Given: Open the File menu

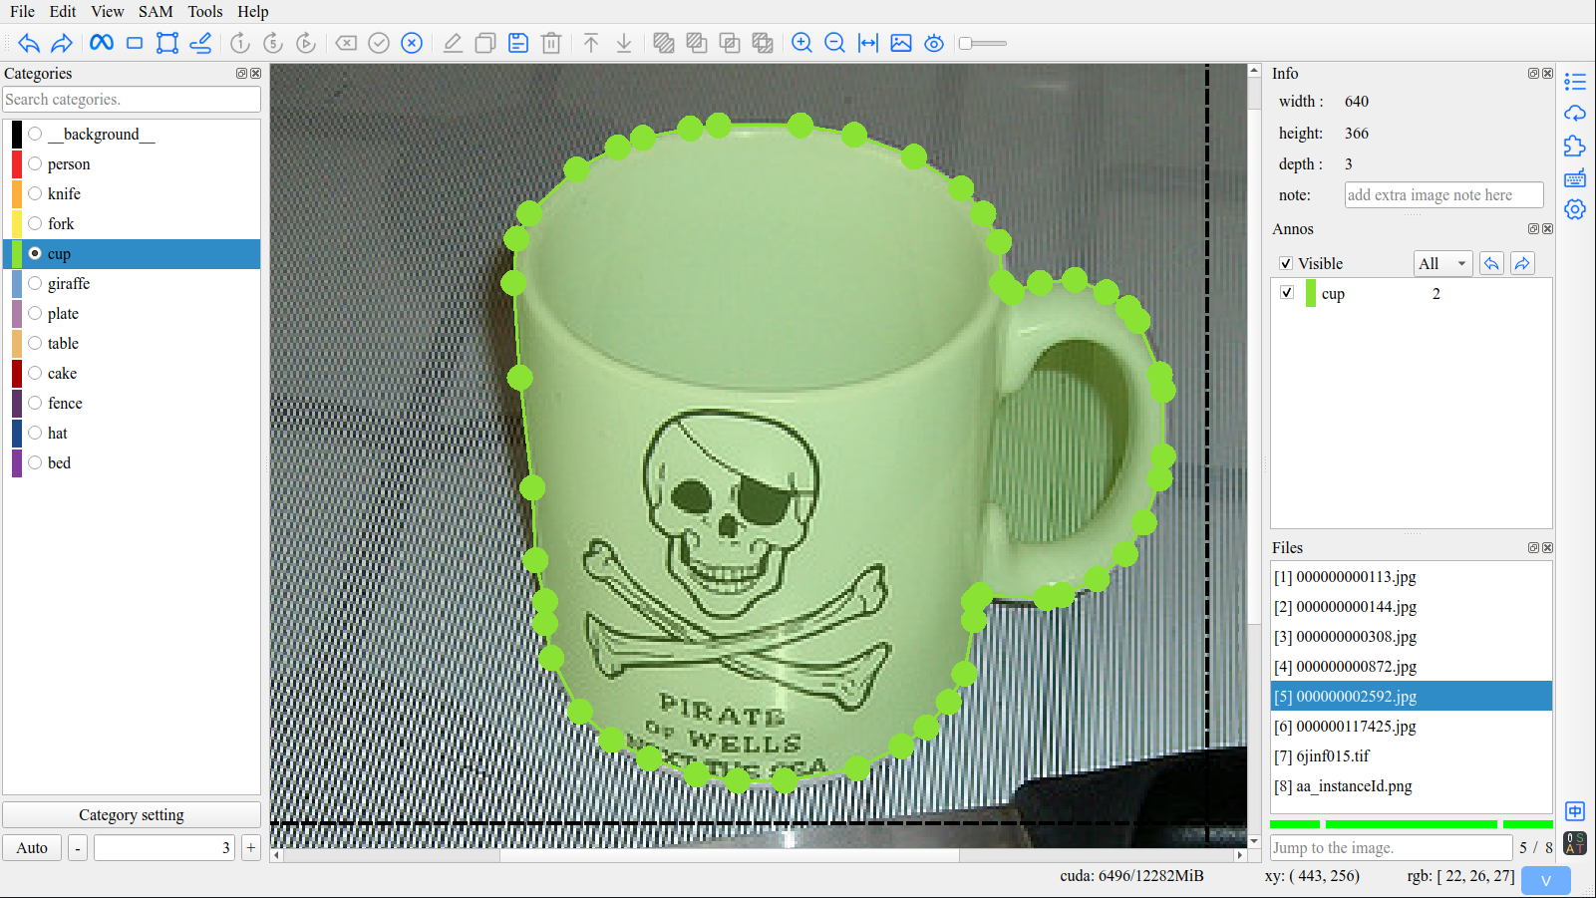Looking at the screenshot, I should [22, 12].
